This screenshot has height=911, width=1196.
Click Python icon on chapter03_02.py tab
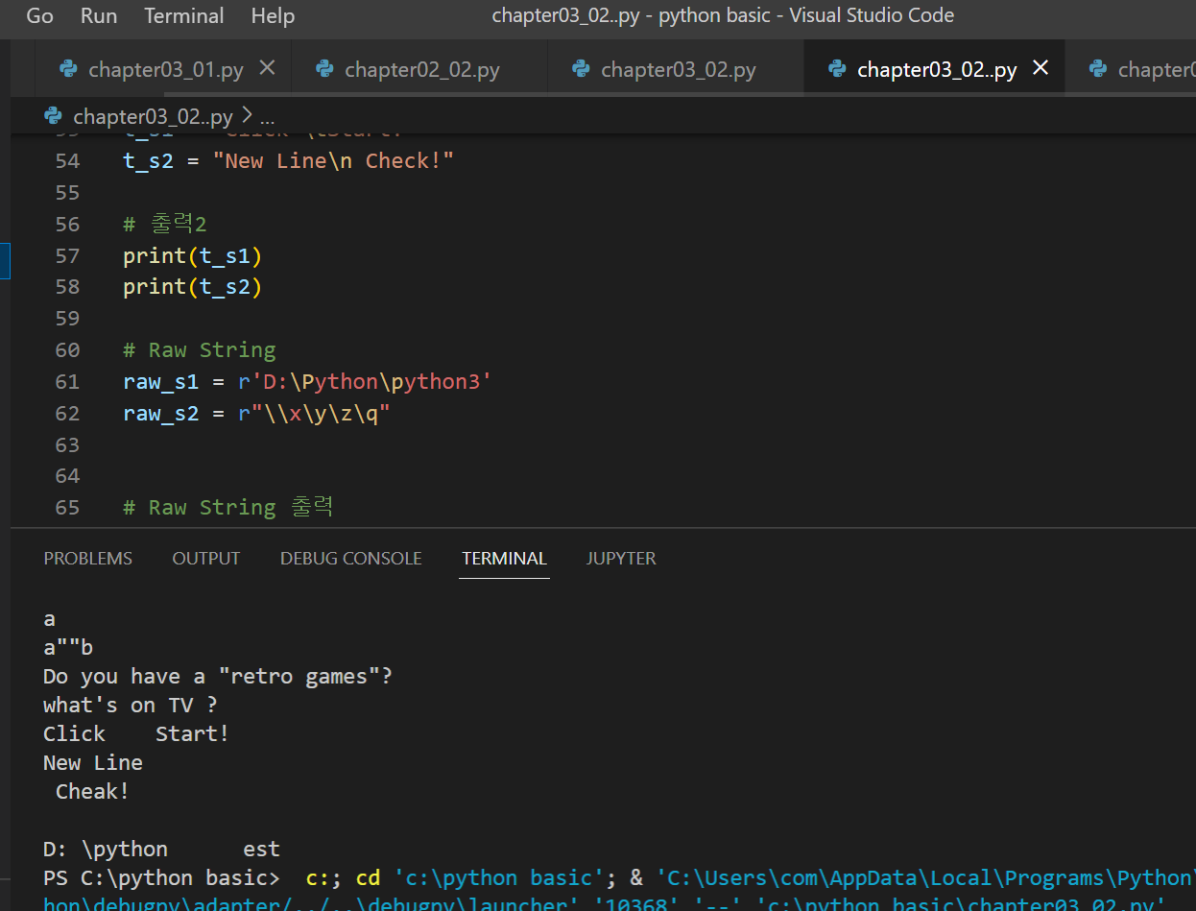pos(581,69)
